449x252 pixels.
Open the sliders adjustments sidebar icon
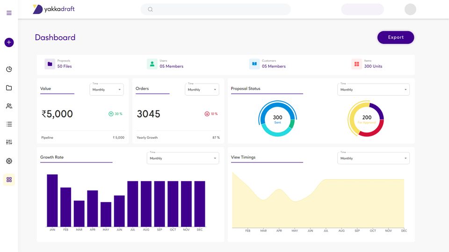tap(9, 142)
